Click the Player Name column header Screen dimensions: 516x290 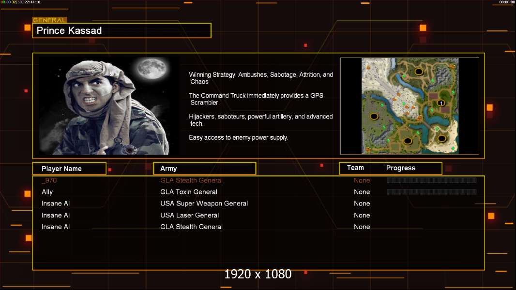69,169
